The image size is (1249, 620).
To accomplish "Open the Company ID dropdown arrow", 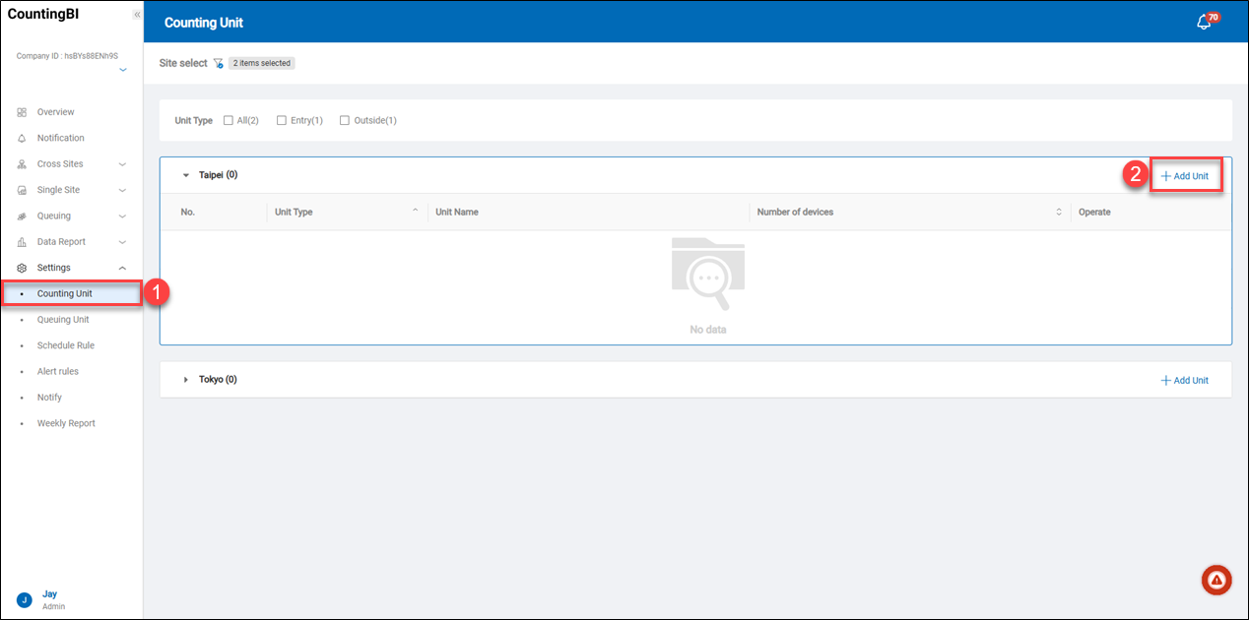I will [x=122, y=71].
